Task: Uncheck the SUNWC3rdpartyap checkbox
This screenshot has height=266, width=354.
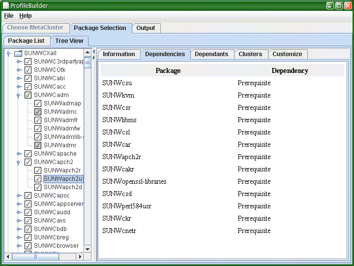Action: [28, 62]
